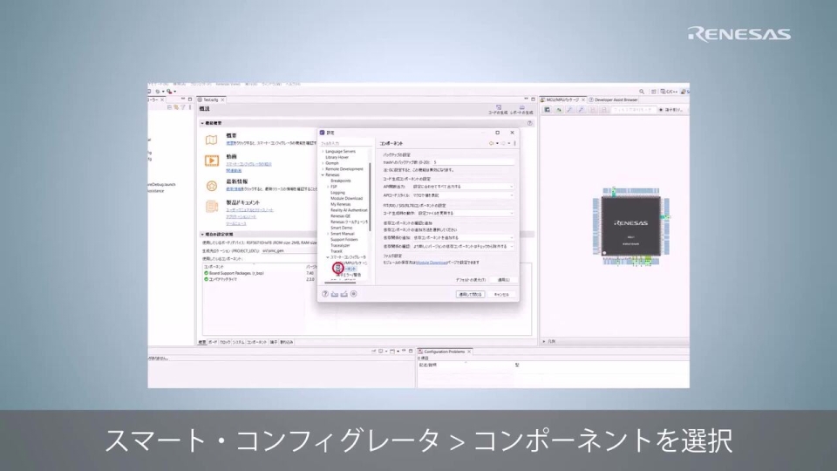Select Board Support Packages component row
Viewport: 837px width, 471px height.
click(258, 273)
